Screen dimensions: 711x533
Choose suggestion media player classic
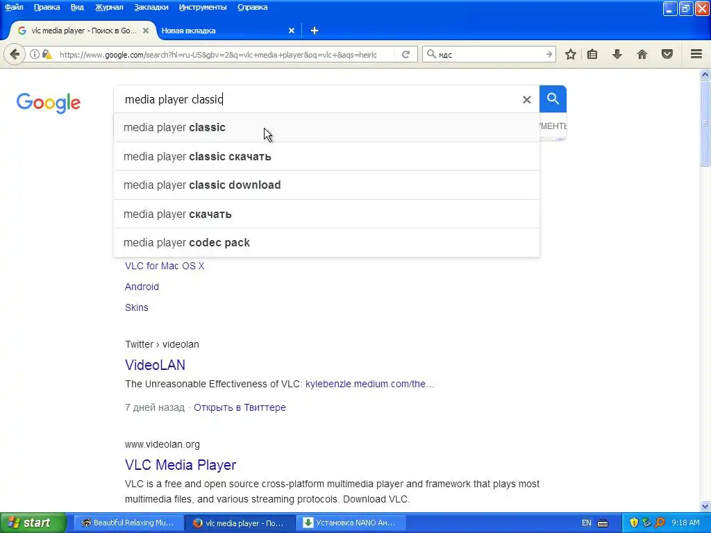point(326,128)
